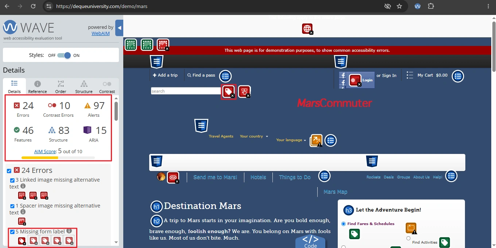
Task: Select the Details tab
Action: click(15, 87)
